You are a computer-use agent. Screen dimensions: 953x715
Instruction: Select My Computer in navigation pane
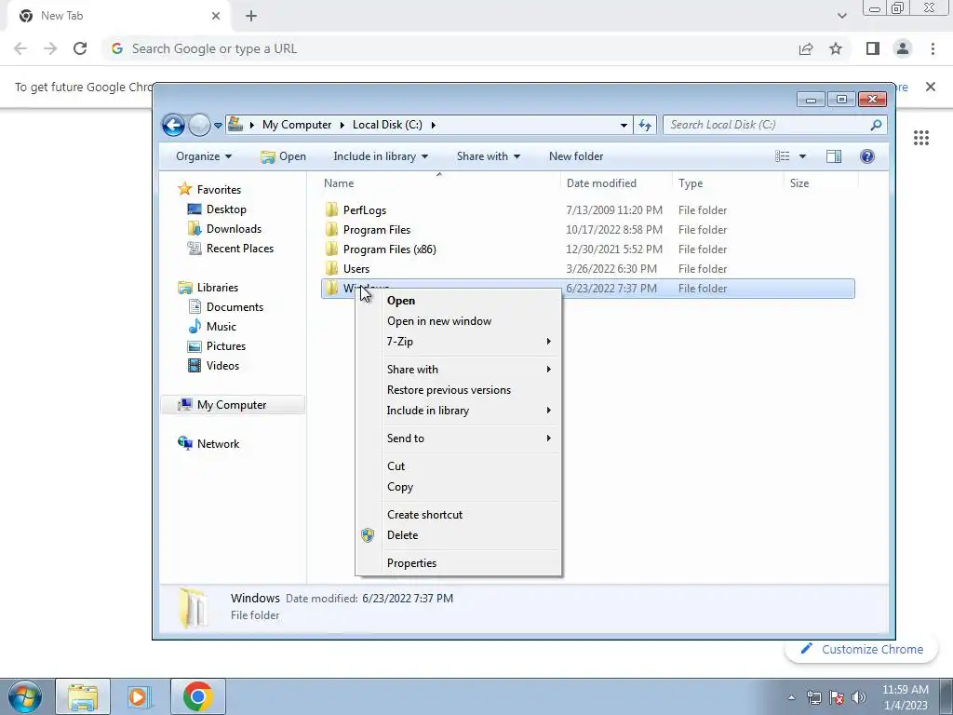[x=232, y=405]
